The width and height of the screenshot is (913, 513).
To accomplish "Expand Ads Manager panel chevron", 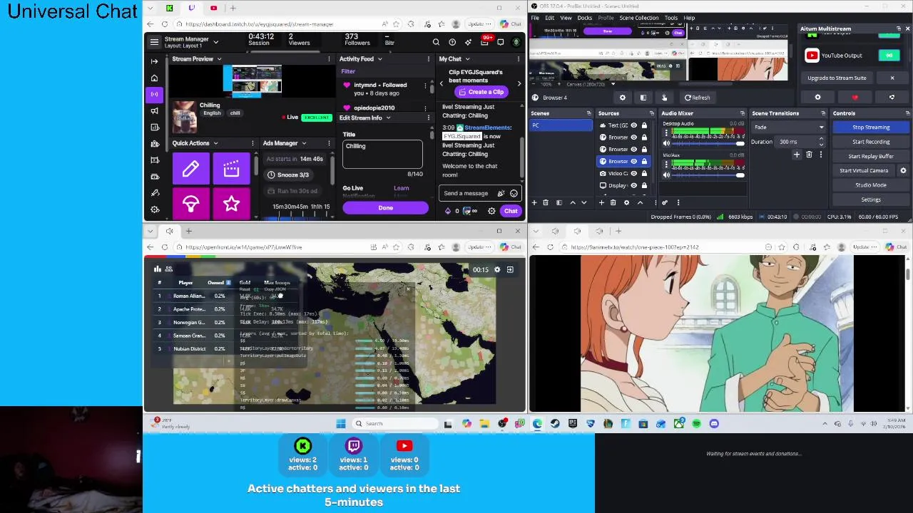I will [304, 143].
